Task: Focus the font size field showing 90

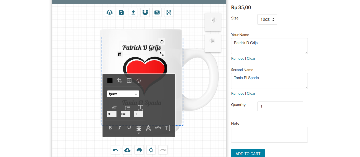Action: pos(112,114)
